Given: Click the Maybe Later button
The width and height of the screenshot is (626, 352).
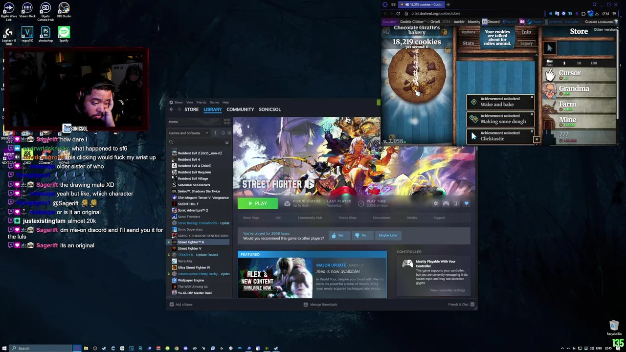Looking at the screenshot, I should pyautogui.click(x=388, y=235).
